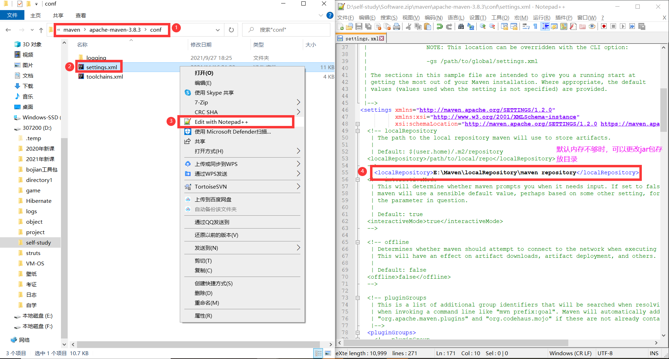This screenshot has height=359, width=669.
Task: Select 属性(R) from the context menu
Action: tap(242, 316)
